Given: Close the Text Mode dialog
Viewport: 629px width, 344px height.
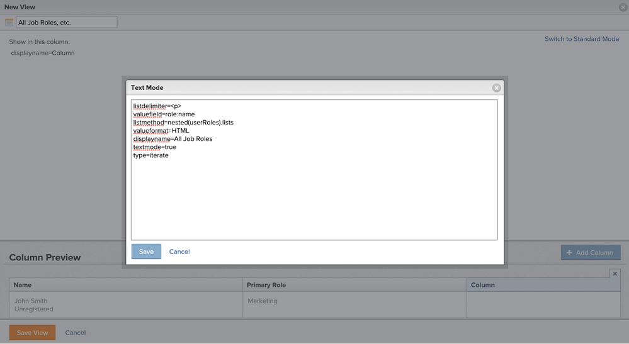Looking at the screenshot, I should pos(496,87).
